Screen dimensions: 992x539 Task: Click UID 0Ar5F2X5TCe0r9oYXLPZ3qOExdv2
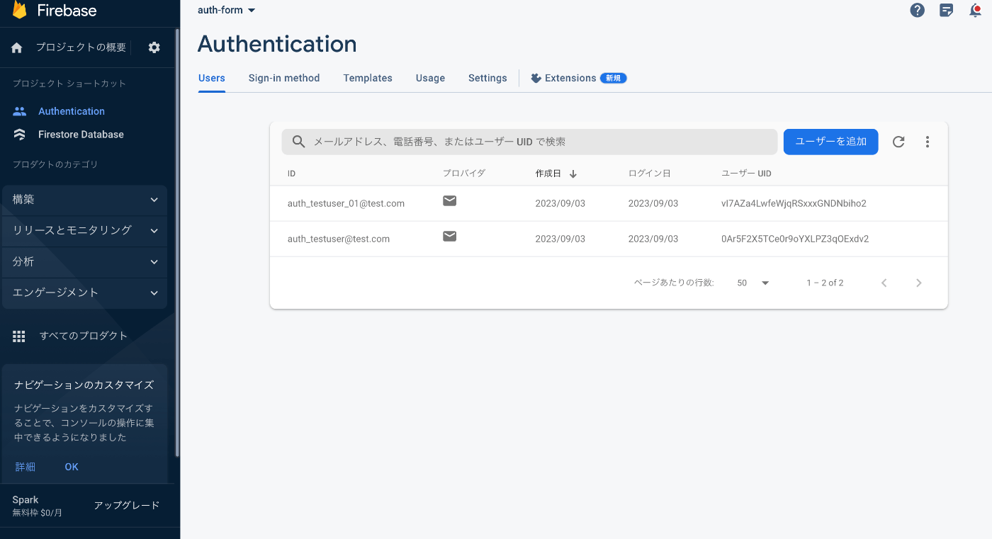(795, 239)
